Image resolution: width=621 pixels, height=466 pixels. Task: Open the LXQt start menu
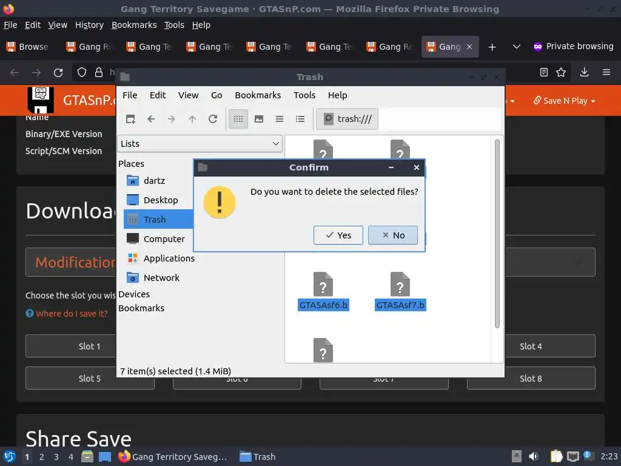click(9, 456)
